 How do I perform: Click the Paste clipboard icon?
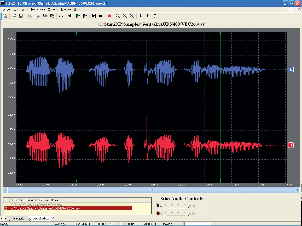pyautogui.click(x=52, y=16)
